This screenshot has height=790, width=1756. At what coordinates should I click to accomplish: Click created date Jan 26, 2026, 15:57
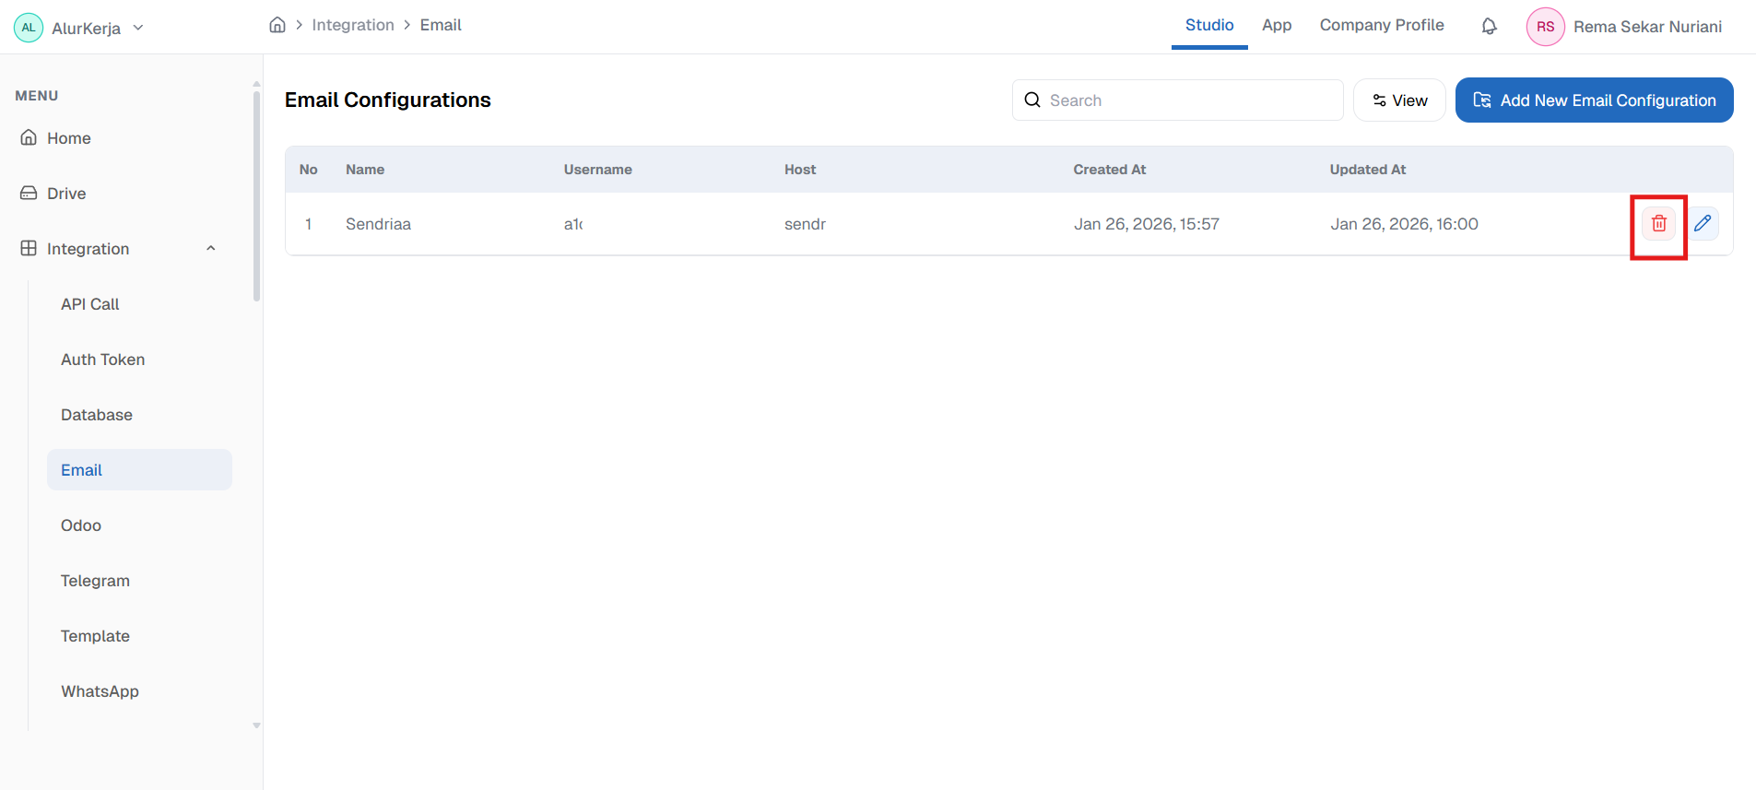tap(1146, 224)
